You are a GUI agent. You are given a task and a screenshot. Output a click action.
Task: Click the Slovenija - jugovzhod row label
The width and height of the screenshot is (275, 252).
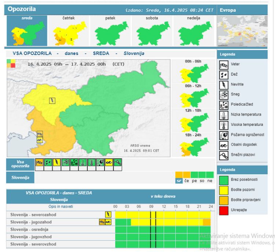pyautogui.click(x=31, y=237)
